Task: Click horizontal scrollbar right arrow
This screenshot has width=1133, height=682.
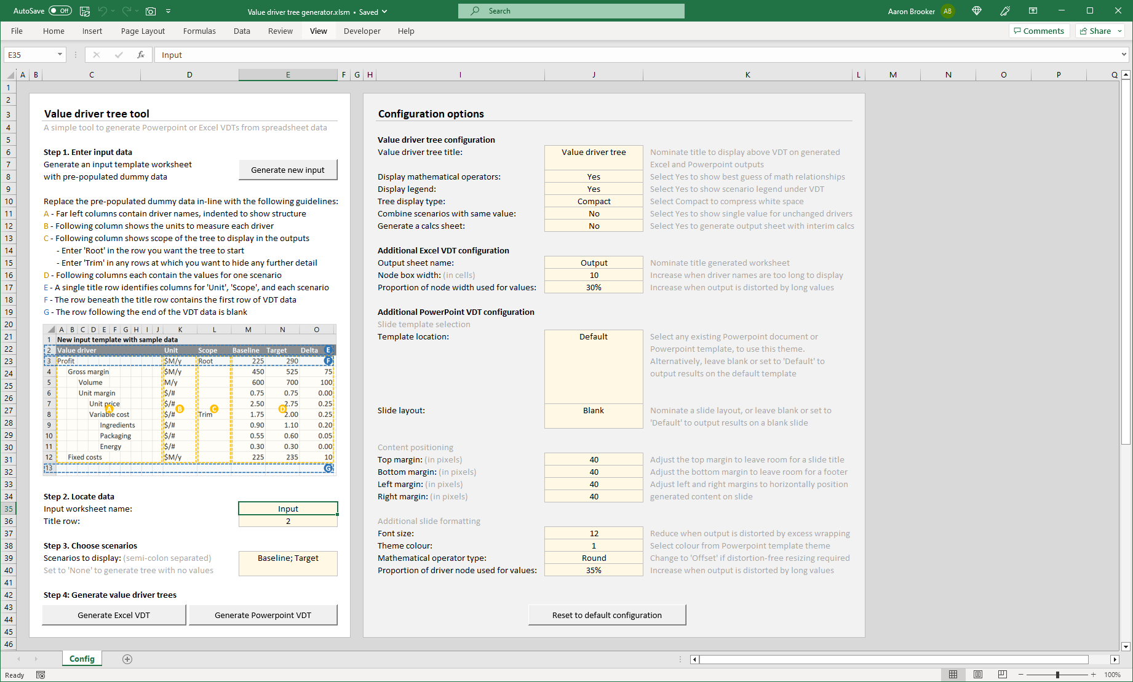Action: 1115,659
